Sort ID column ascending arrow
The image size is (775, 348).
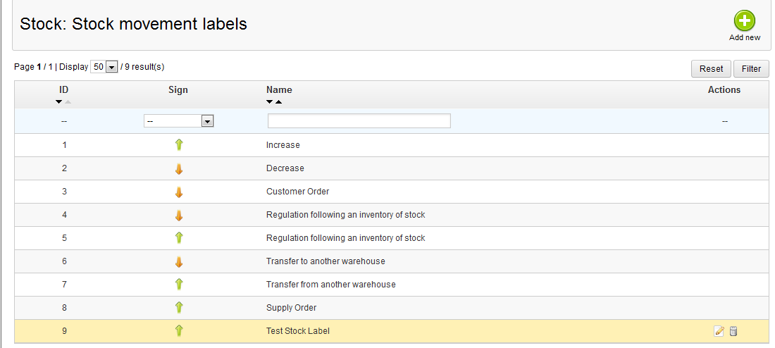(x=68, y=102)
